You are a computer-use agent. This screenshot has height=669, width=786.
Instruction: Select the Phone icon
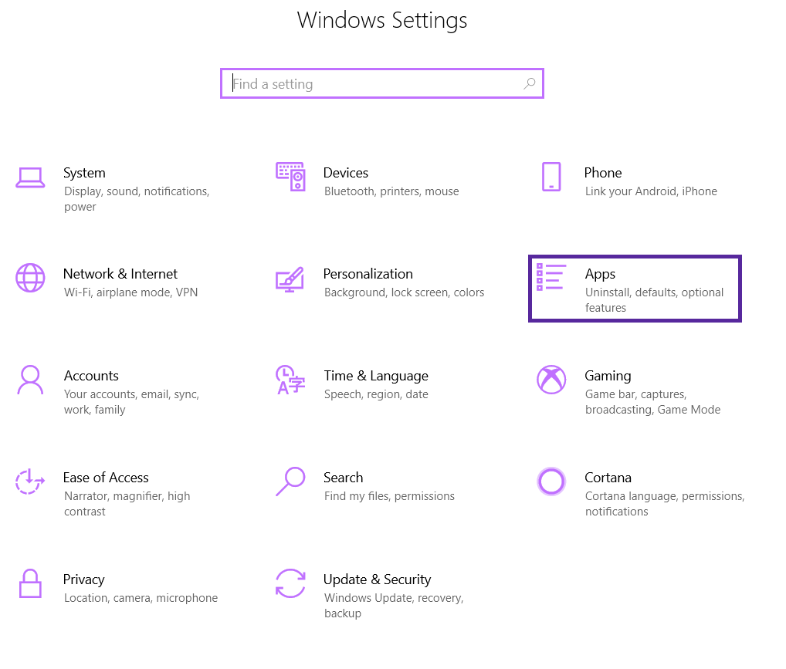pos(551,177)
